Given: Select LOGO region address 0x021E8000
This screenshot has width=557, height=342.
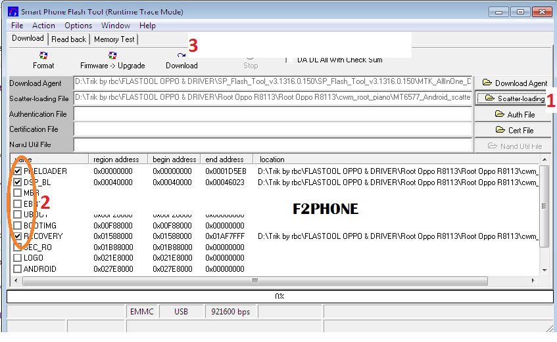Looking at the screenshot, I should (x=113, y=258).
